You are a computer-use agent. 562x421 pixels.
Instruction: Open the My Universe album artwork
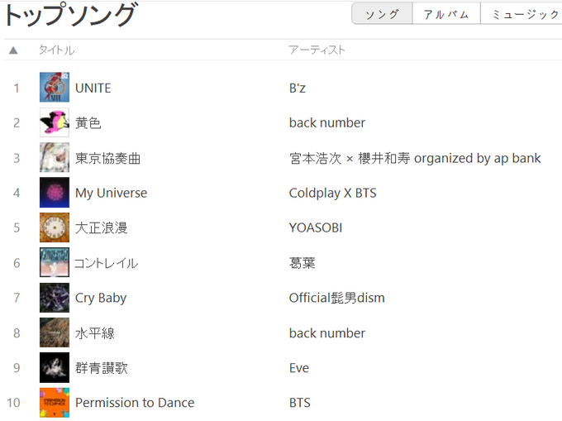click(x=55, y=193)
